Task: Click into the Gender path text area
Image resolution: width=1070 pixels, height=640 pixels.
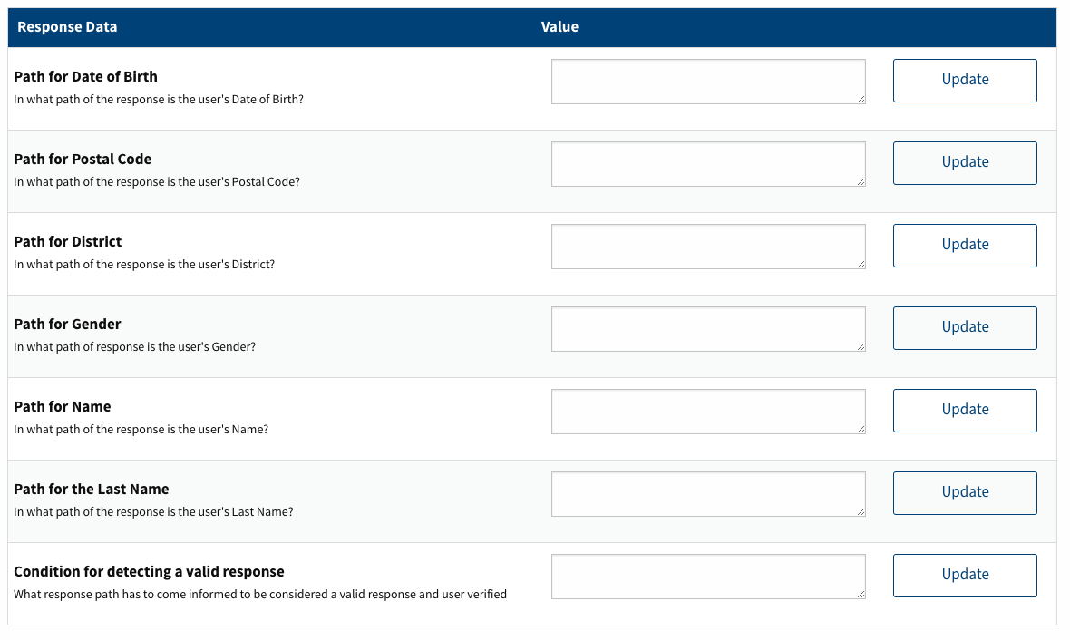Action: (x=707, y=329)
